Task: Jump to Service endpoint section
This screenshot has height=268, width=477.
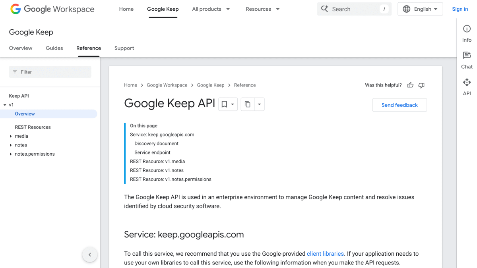Action: [152, 152]
